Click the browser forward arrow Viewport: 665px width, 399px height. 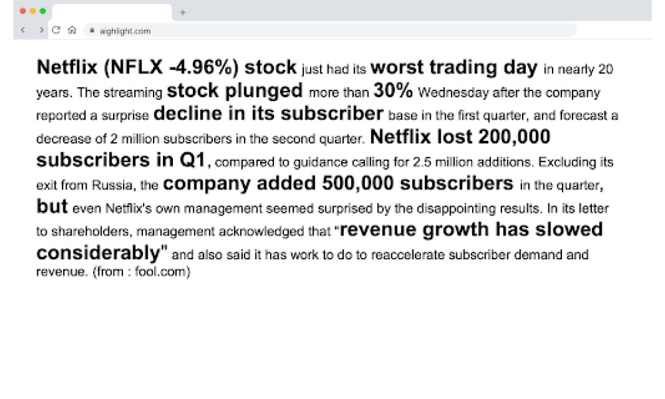tap(41, 30)
